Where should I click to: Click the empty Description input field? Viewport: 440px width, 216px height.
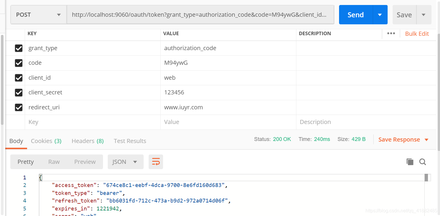click(x=366, y=122)
